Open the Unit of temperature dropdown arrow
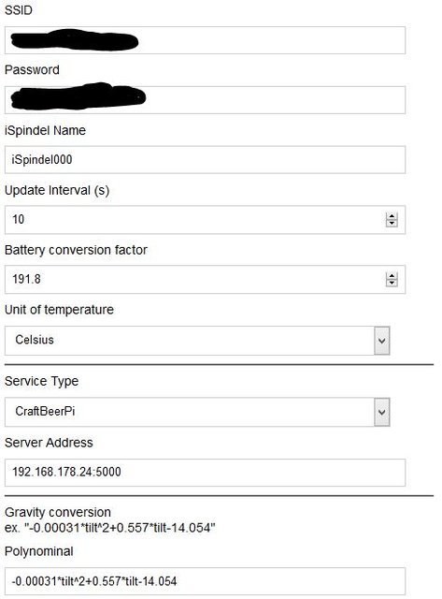 [382, 341]
